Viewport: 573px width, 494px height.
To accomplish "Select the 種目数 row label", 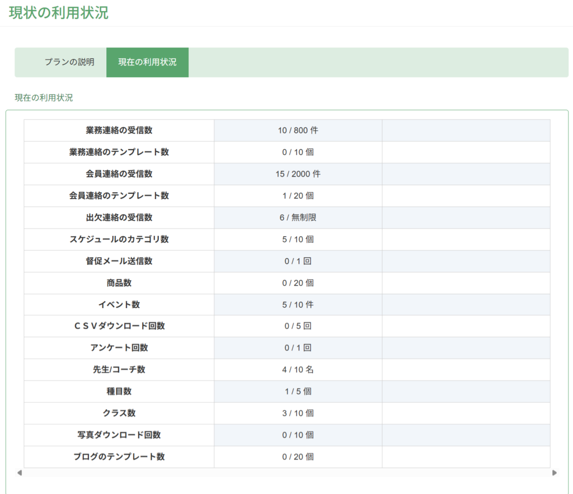I will [x=119, y=391].
